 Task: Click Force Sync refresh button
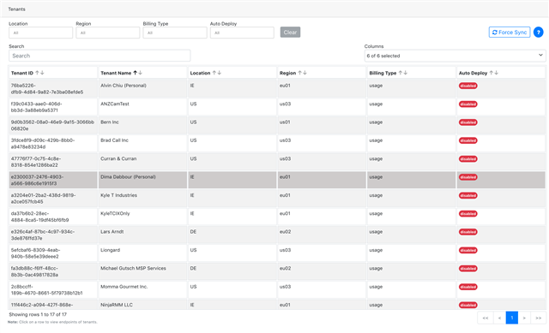[510, 33]
